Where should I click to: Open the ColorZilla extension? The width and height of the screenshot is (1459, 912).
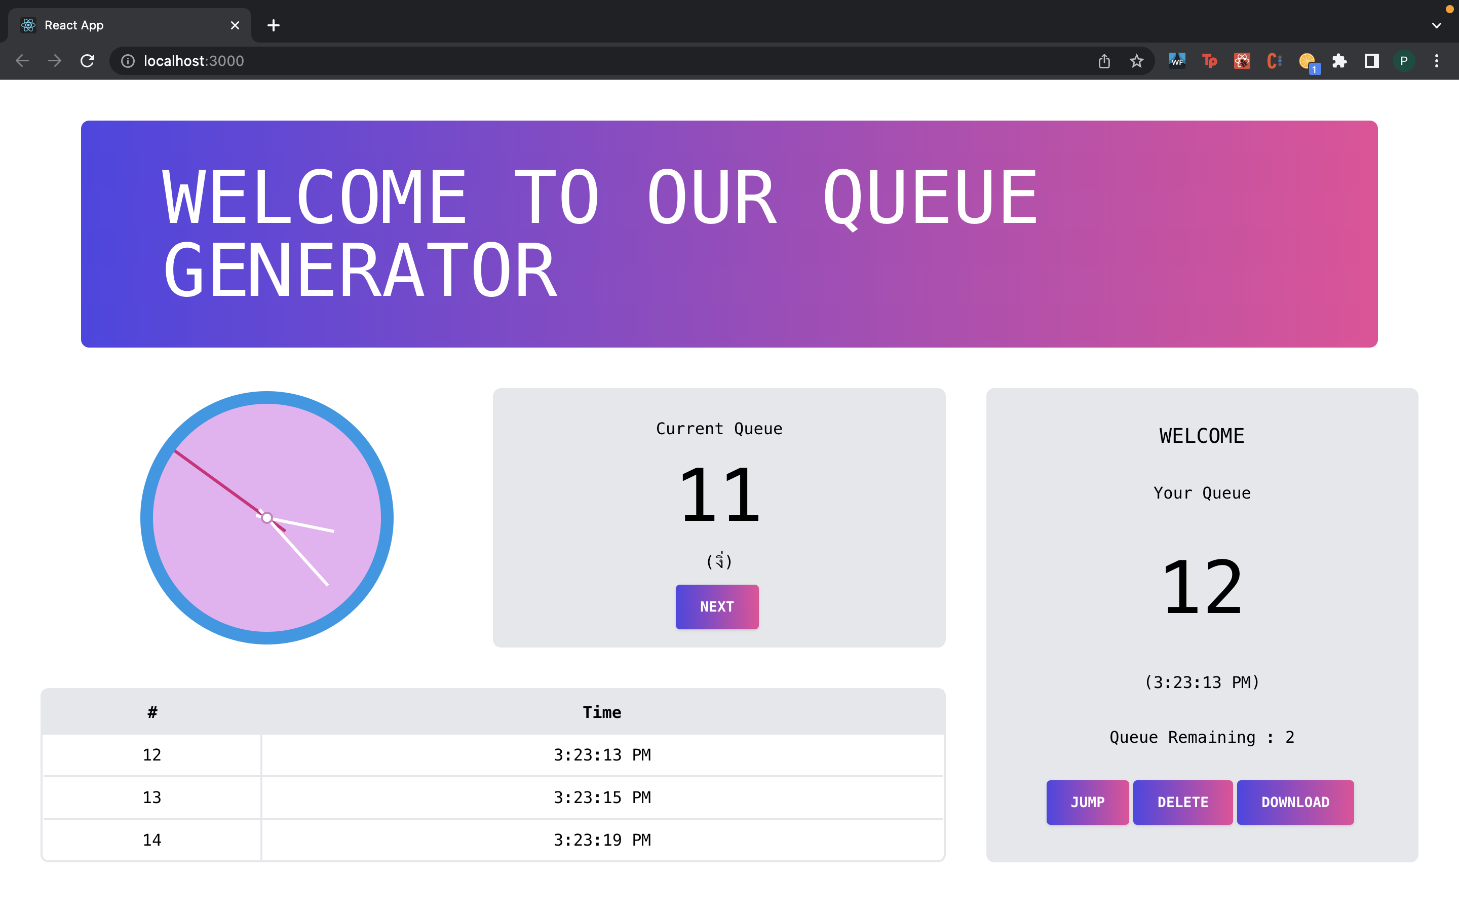[1274, 60]
